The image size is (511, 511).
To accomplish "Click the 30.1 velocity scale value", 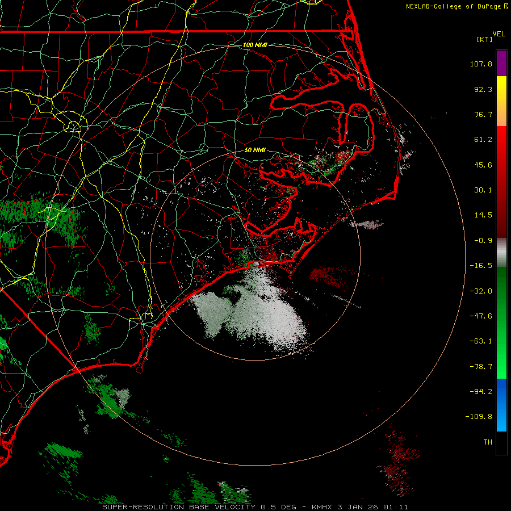I will click(483, 190).
